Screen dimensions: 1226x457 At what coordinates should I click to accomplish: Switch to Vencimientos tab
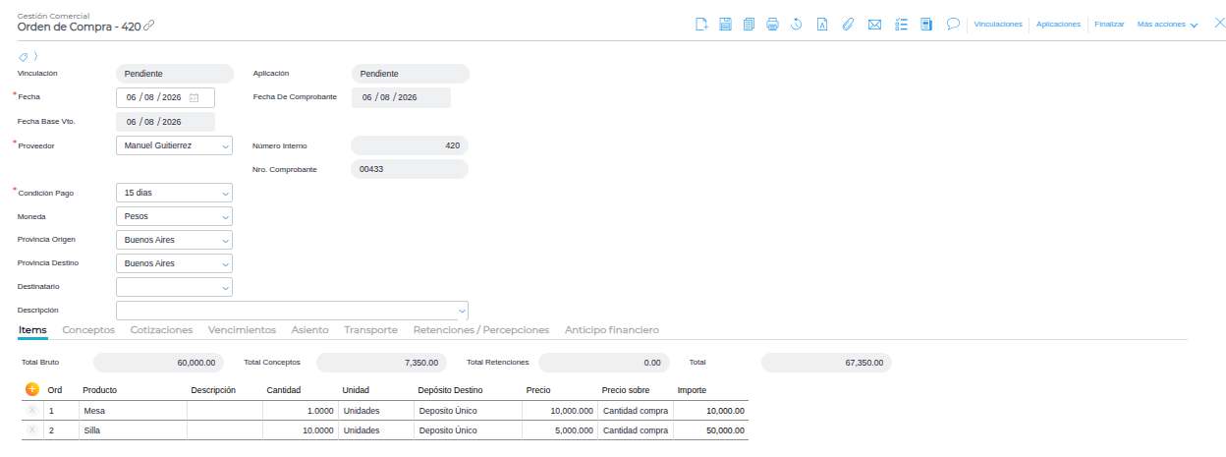(243, 330)
